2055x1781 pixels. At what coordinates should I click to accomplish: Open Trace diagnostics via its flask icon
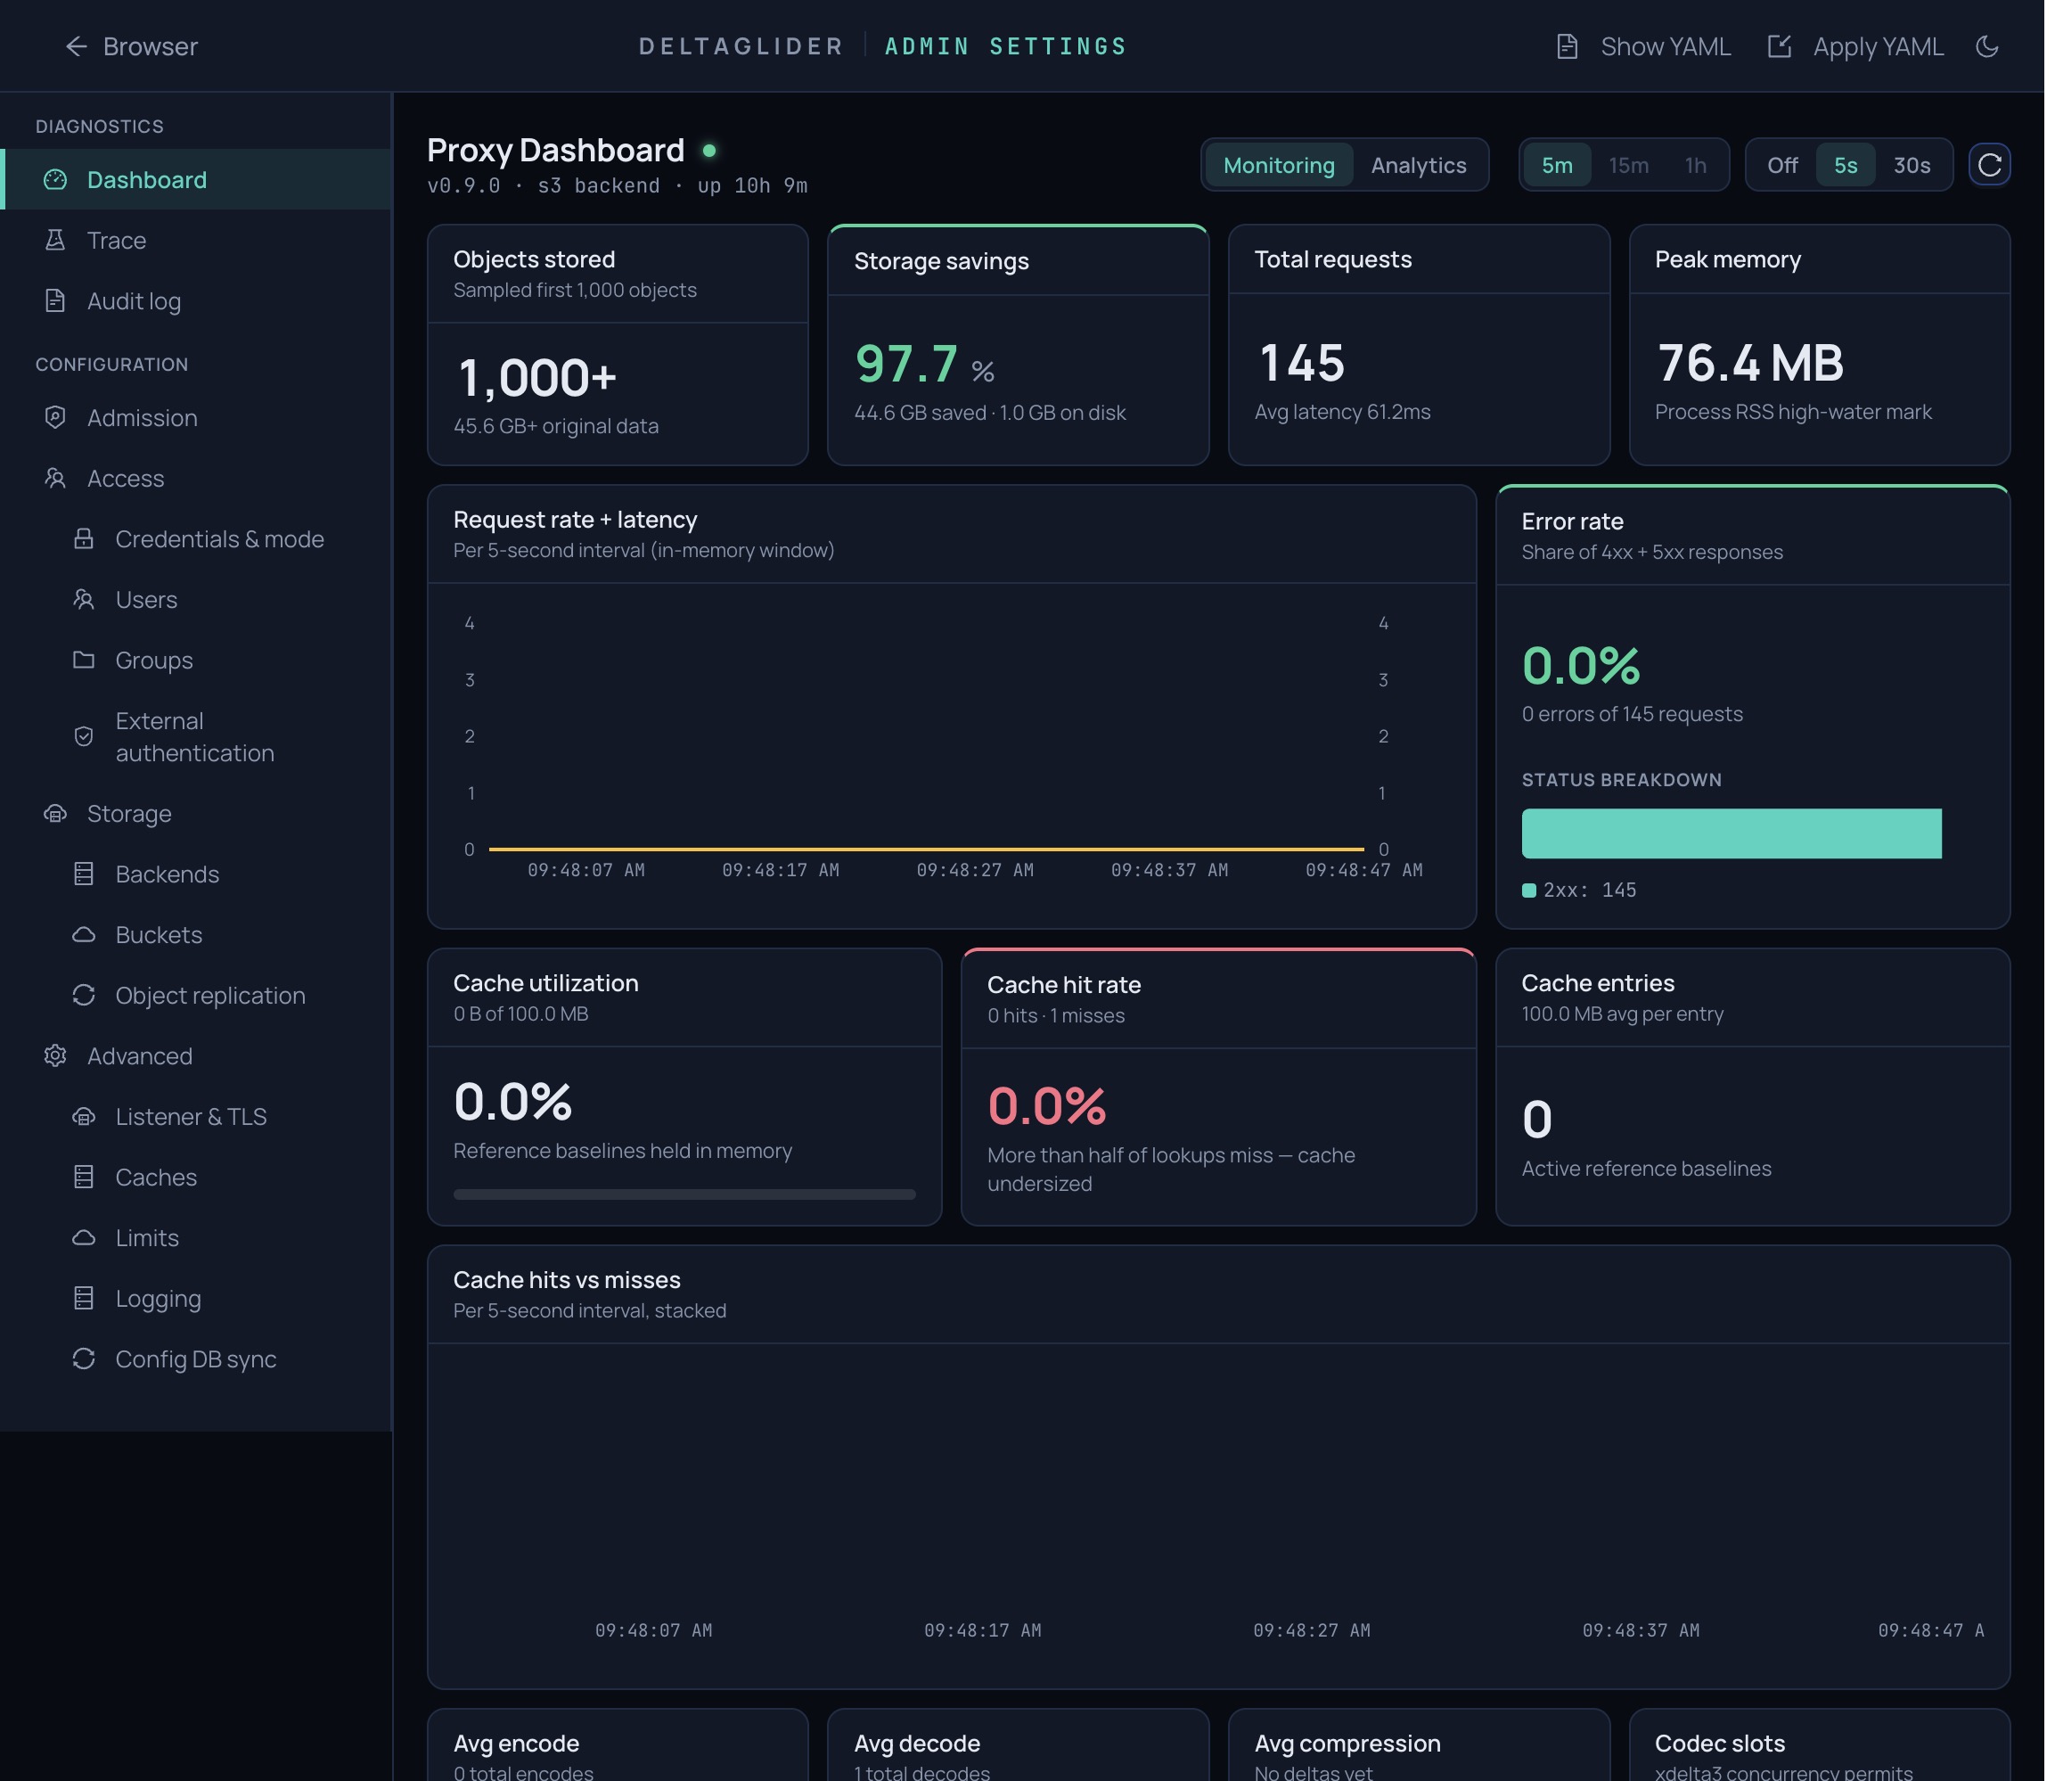55,240
